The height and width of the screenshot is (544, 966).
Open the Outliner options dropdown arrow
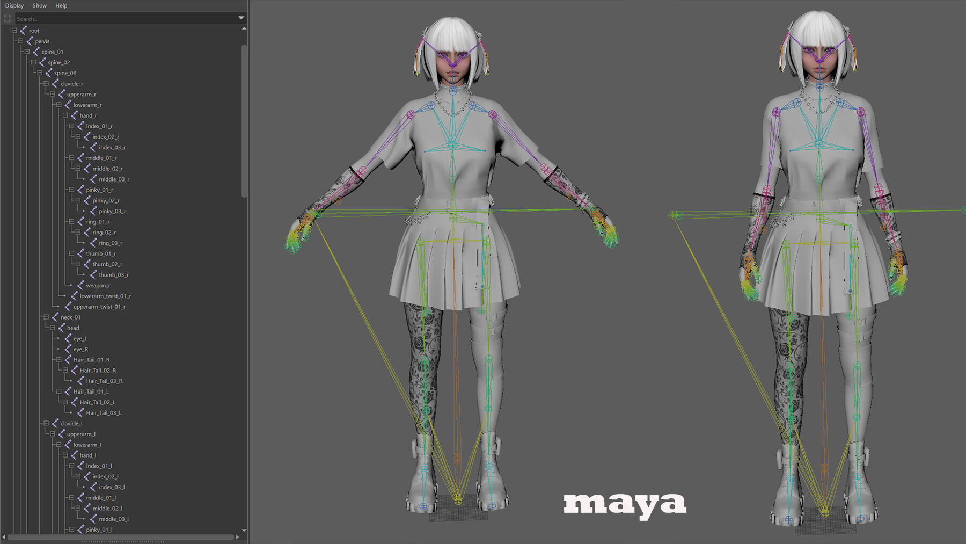click(x=241, y=18)
